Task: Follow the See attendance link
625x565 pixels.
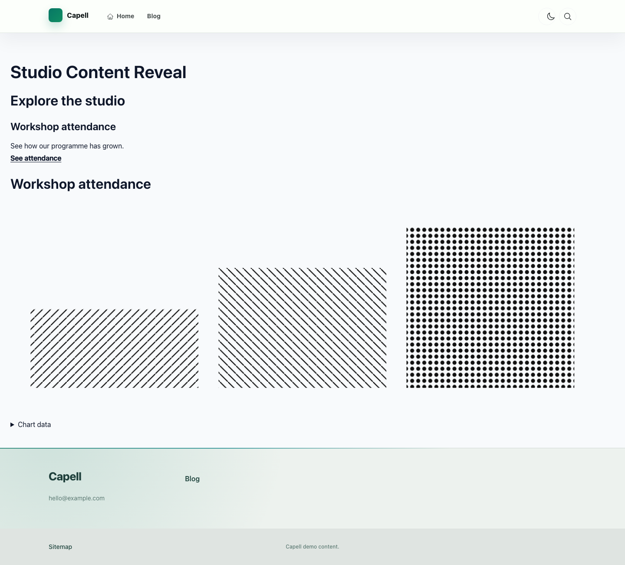Action: [x=36, y=158]
